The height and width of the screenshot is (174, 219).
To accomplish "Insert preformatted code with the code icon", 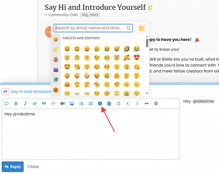I will (x=53, y=103).
